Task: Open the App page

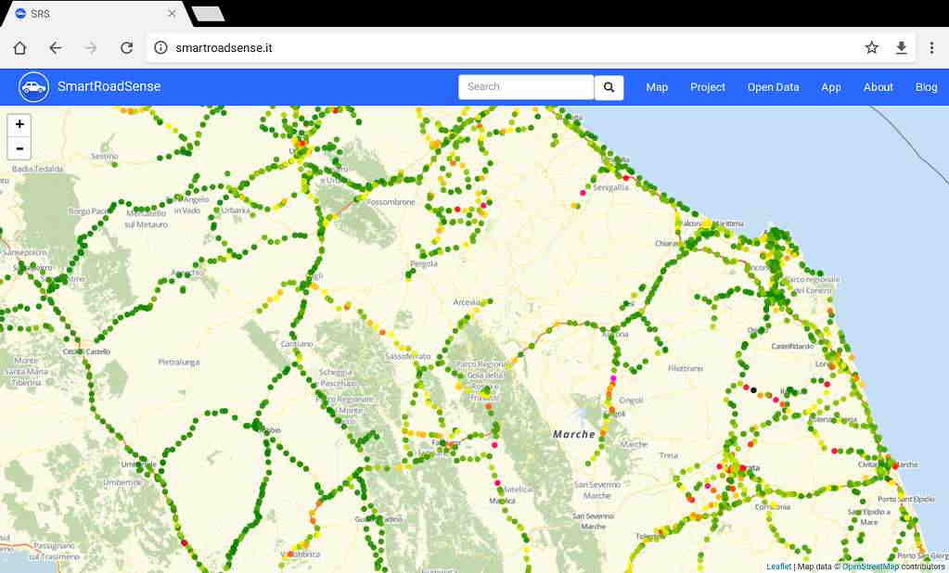Action: tap(831, 87)
